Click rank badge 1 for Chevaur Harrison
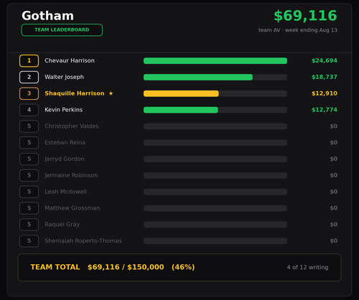The width and height of the screenshot is (359, 300). click(x=29, y=60)
